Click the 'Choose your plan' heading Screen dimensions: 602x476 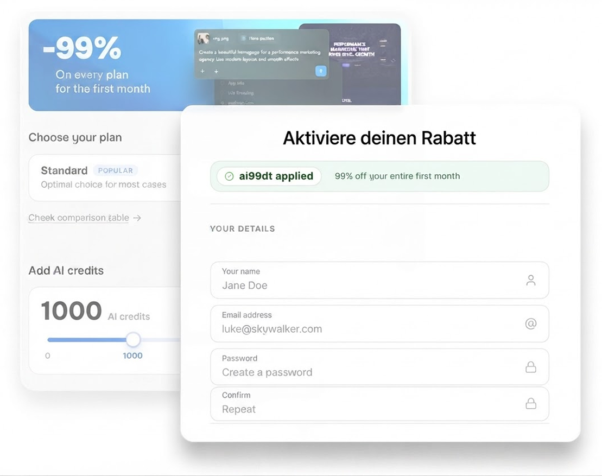coord(75,137)
